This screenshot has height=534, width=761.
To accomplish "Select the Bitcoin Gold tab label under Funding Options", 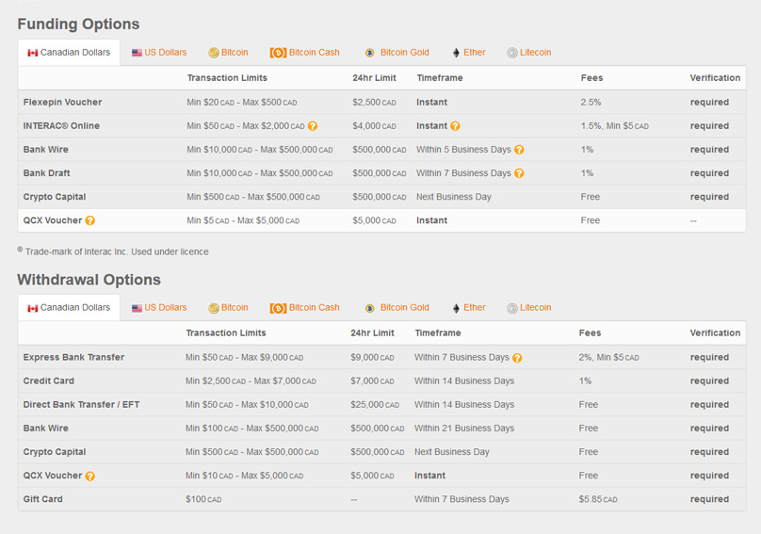I will coord(405,53).
